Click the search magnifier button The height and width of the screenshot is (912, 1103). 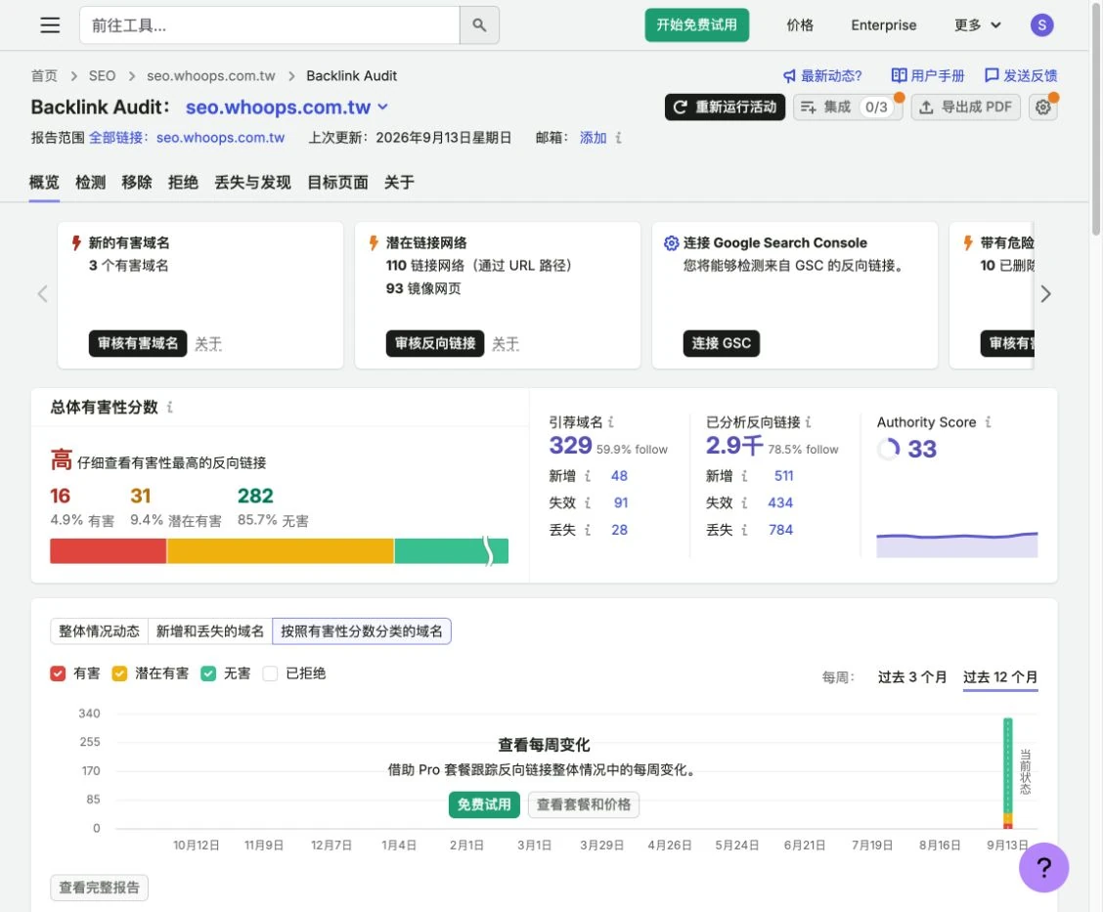click(479, 25)
